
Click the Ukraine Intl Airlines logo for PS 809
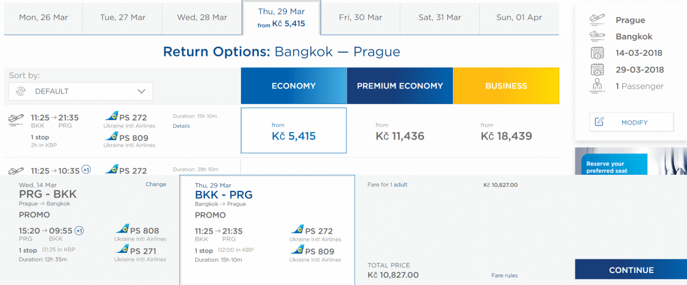111,137
